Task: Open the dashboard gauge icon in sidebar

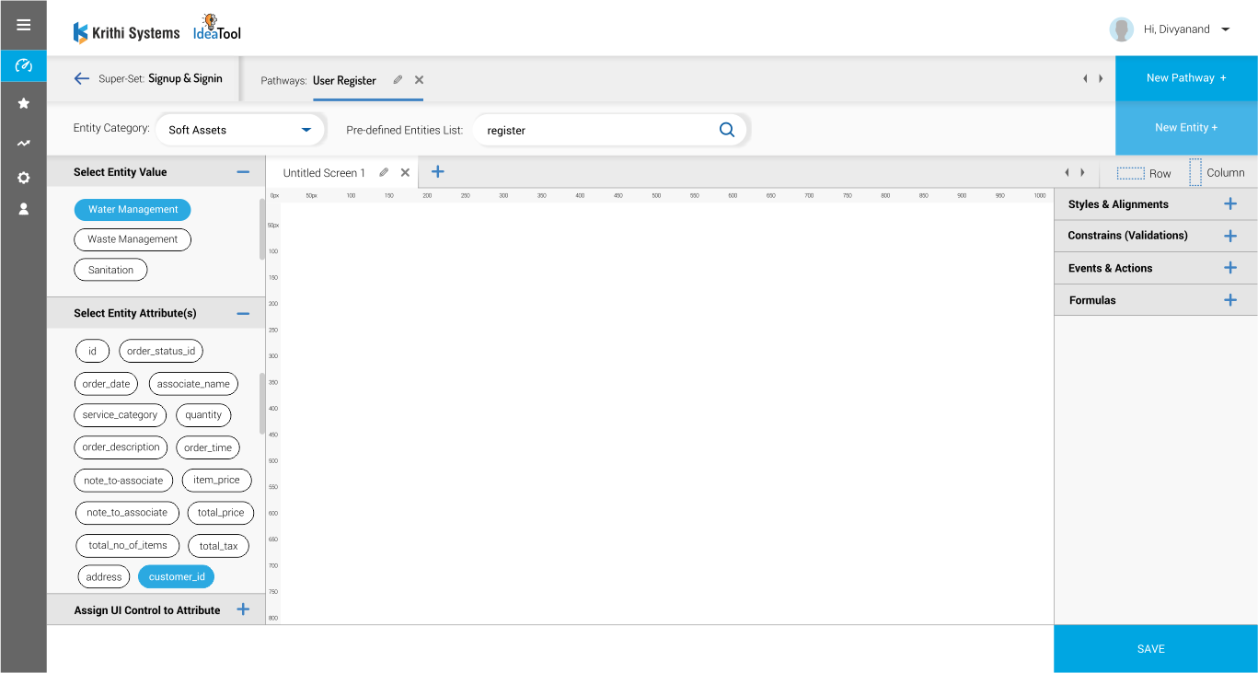Action: coord(24,65)
